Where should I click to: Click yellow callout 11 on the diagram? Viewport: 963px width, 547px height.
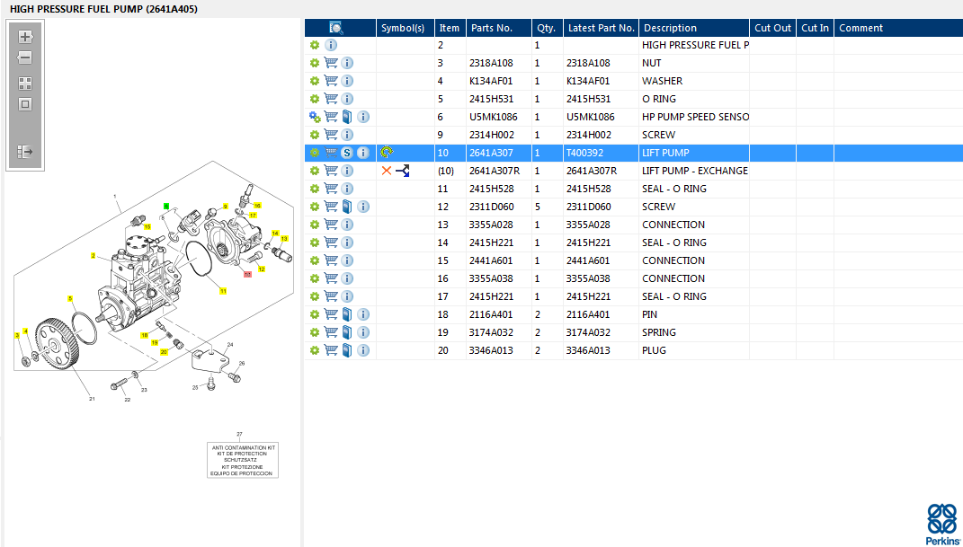223,291
